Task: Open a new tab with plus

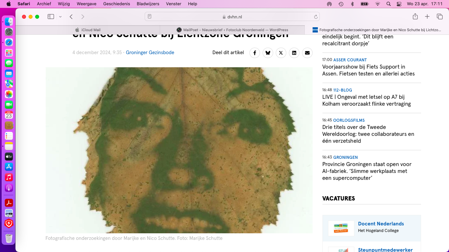Action: pos(427,17)
